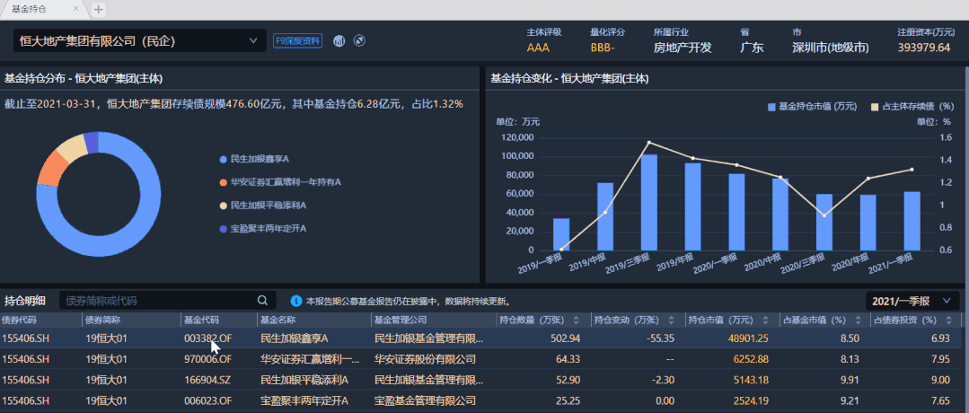
Task: Sort by 持仓数量 (万张) column arrows
Action: pyautogui.click(x=576, y=321)
